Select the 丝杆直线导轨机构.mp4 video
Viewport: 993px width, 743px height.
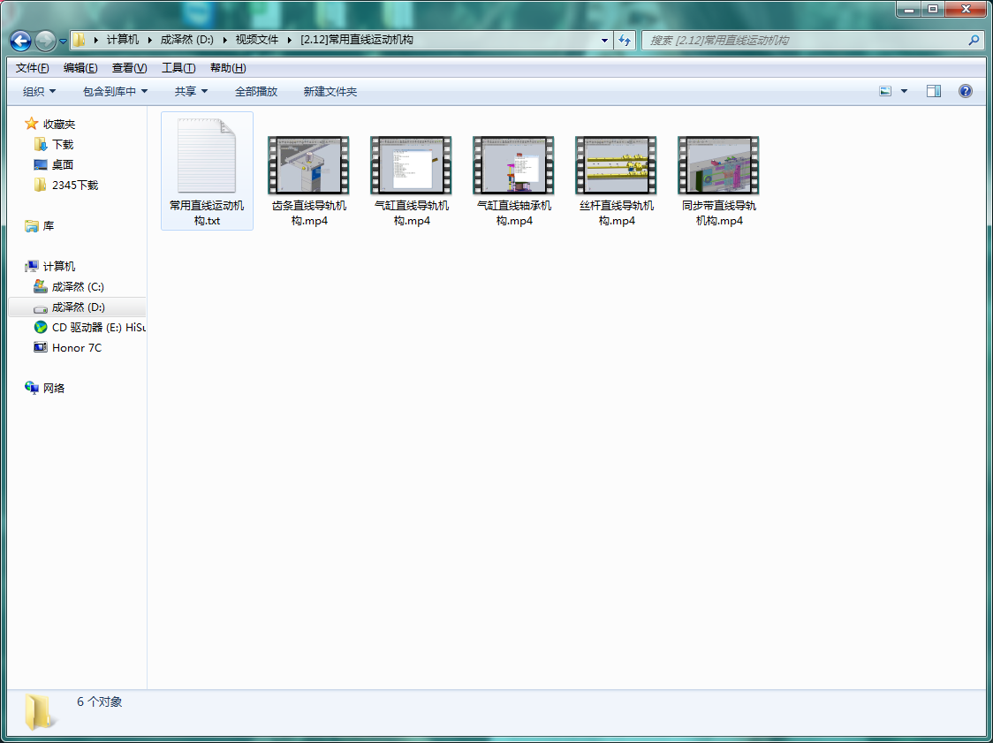point(616,165)
